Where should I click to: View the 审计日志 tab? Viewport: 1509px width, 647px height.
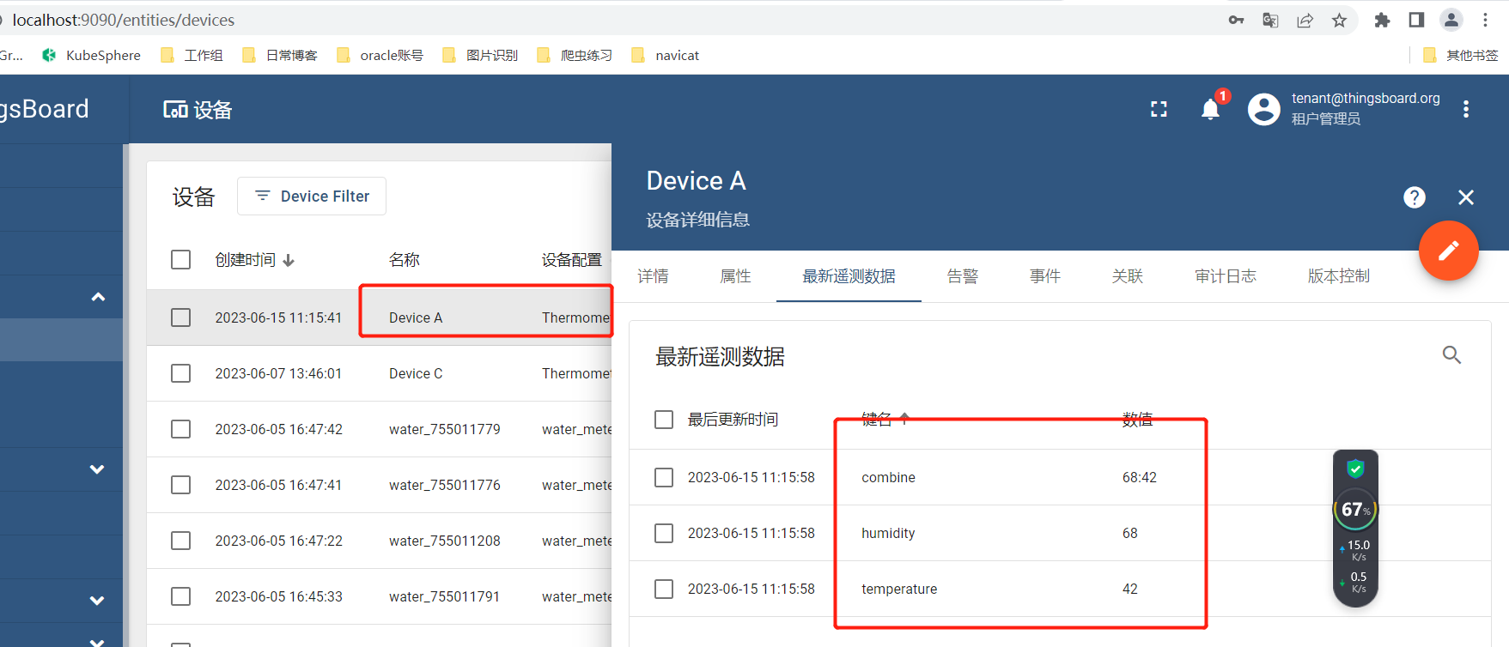[x=1225, y=276]
